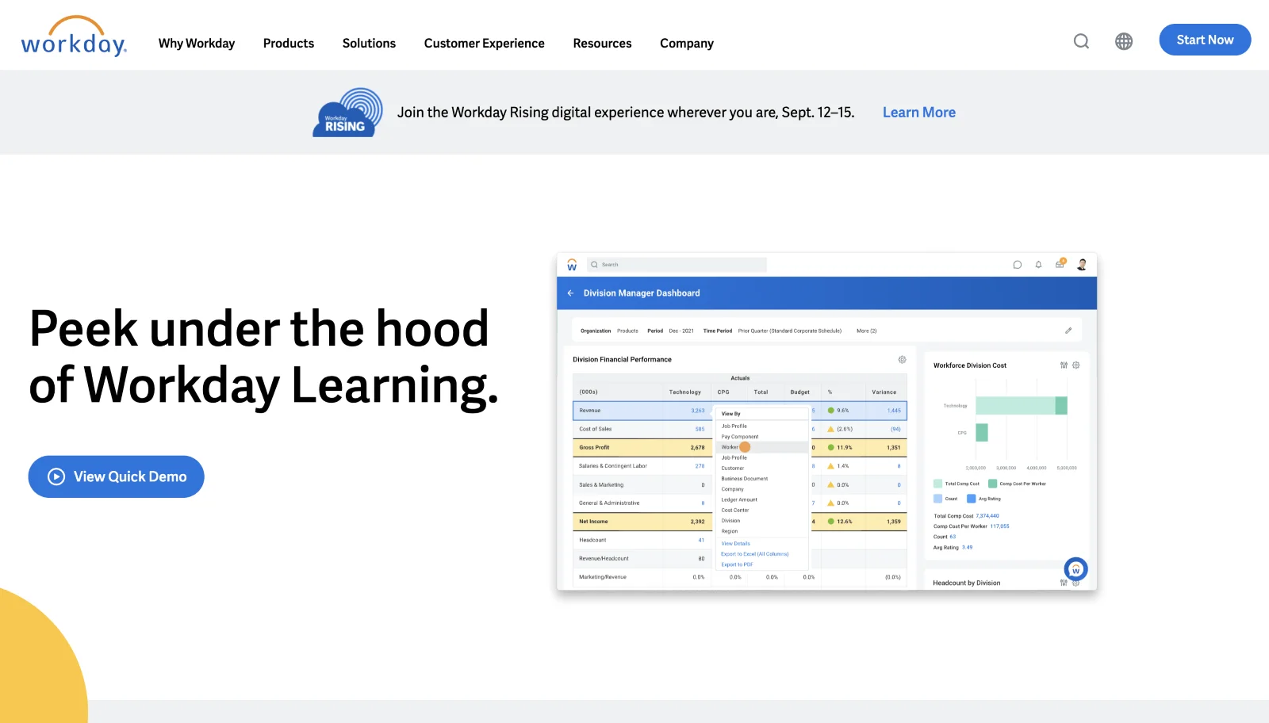
Task: Select Customer in the View By menu
Action: [732, 469]
